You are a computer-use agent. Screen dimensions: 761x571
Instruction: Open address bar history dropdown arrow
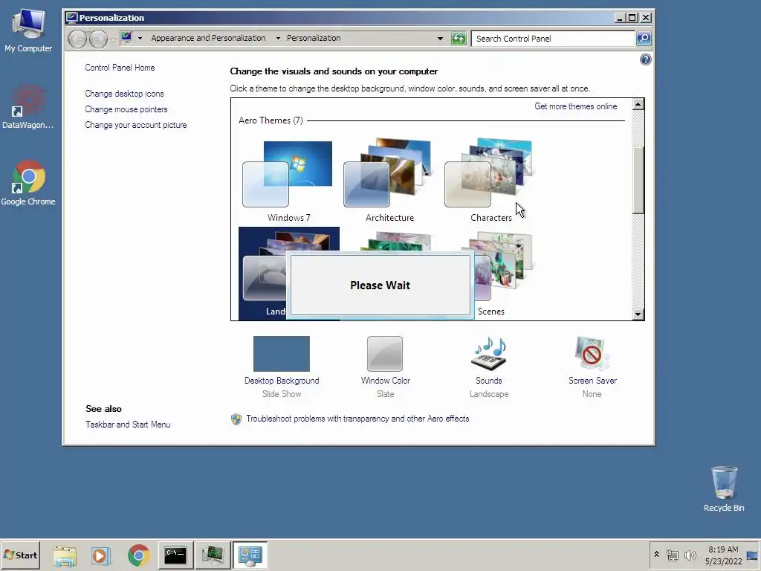click(x=440, y=39)
